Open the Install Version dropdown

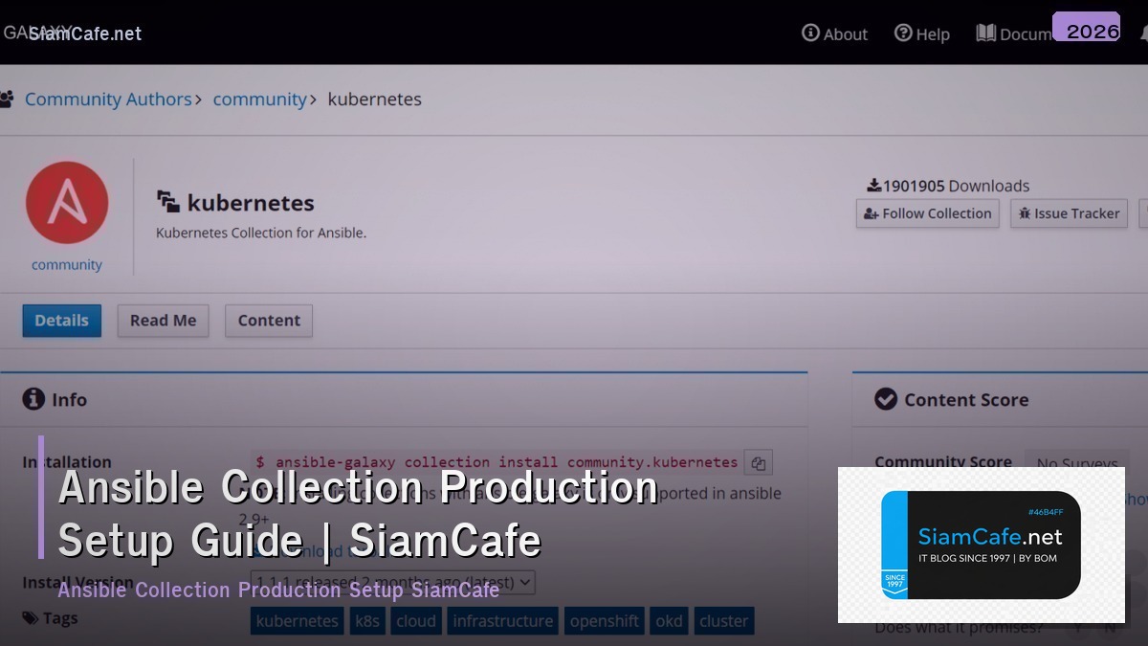pos(523,582)
